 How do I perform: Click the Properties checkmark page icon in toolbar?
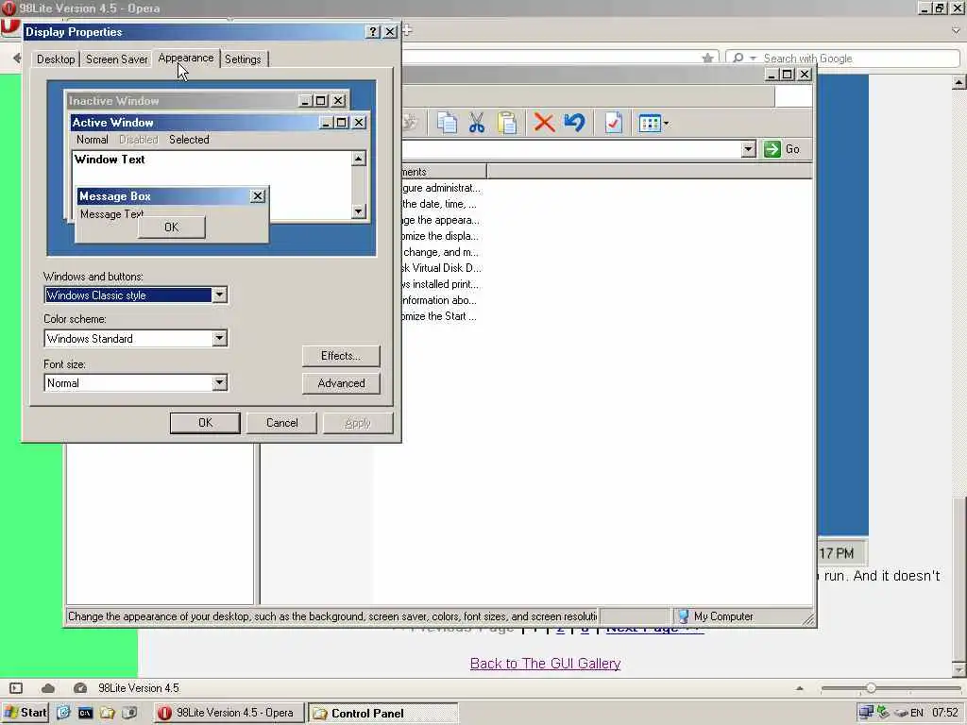[613, 123]
